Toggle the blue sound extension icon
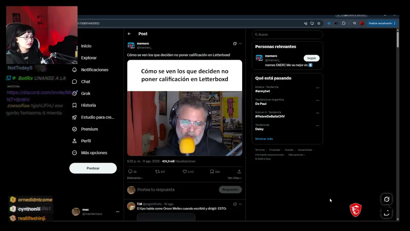This screenshot has height=231, width=410. (329, 23)
